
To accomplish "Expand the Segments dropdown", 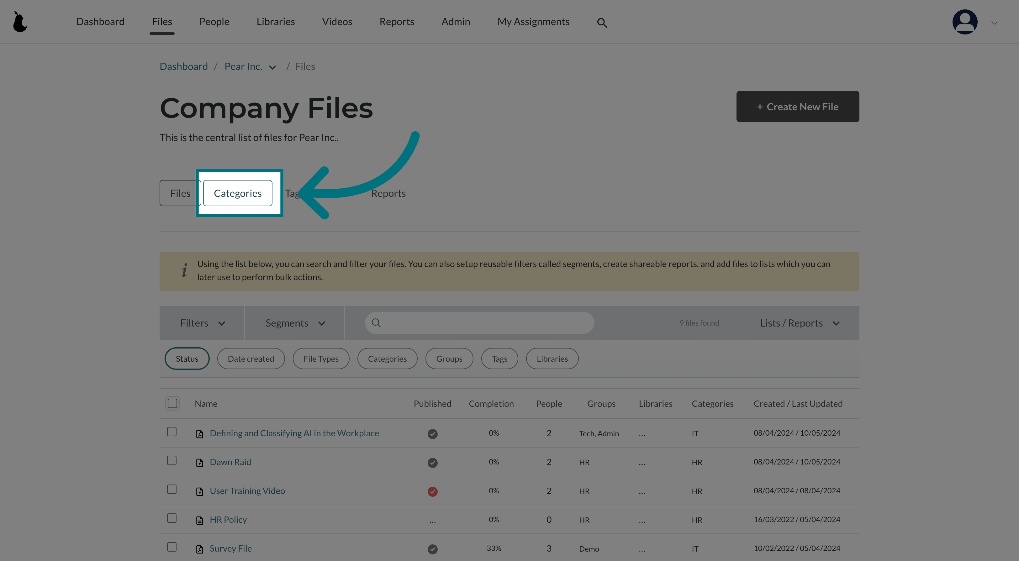I will [x=294, y=323].
